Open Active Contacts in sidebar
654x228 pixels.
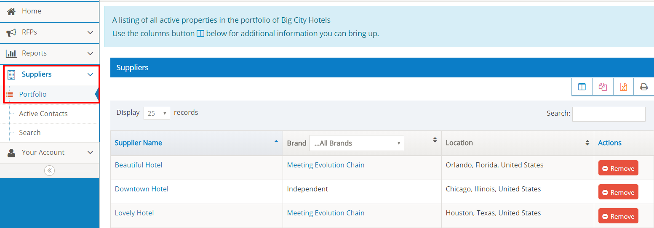click(x=43, y=114)
